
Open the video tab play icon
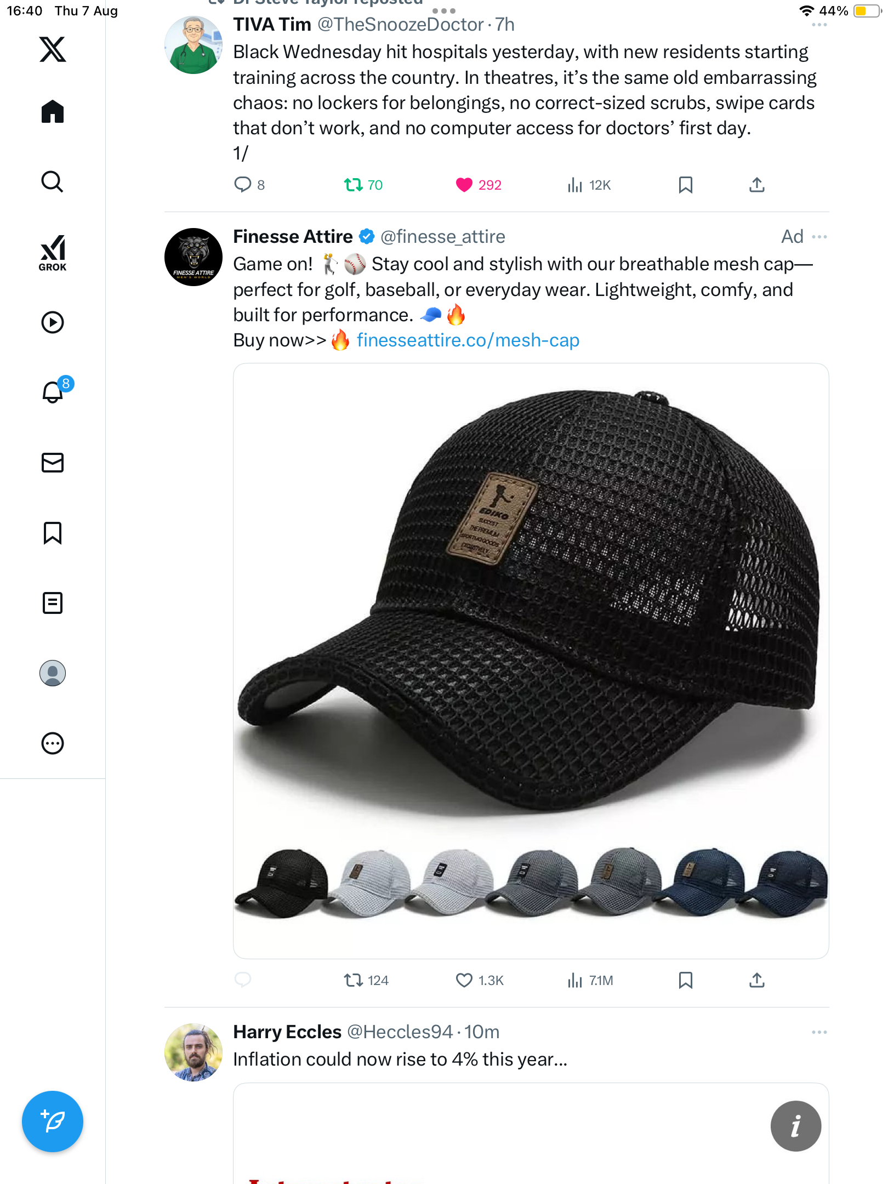[x=53, y=322]
